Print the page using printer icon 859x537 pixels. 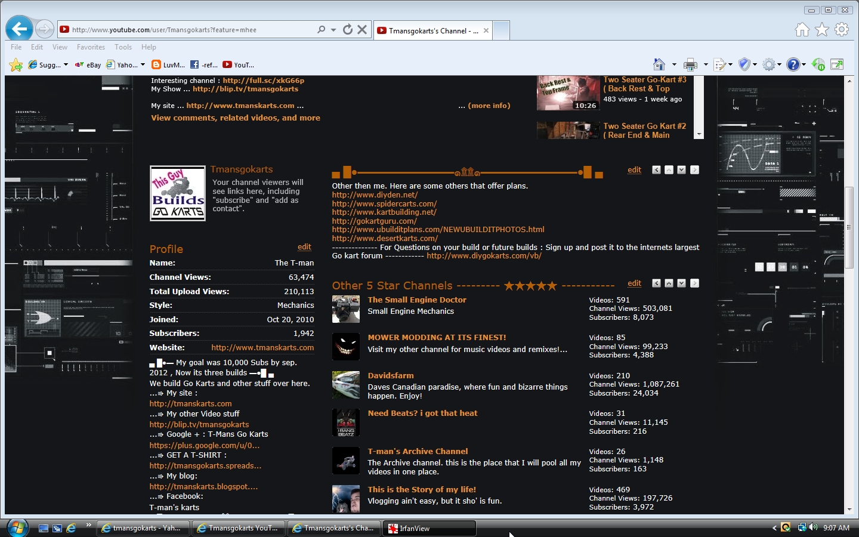[x=690, y=64]
